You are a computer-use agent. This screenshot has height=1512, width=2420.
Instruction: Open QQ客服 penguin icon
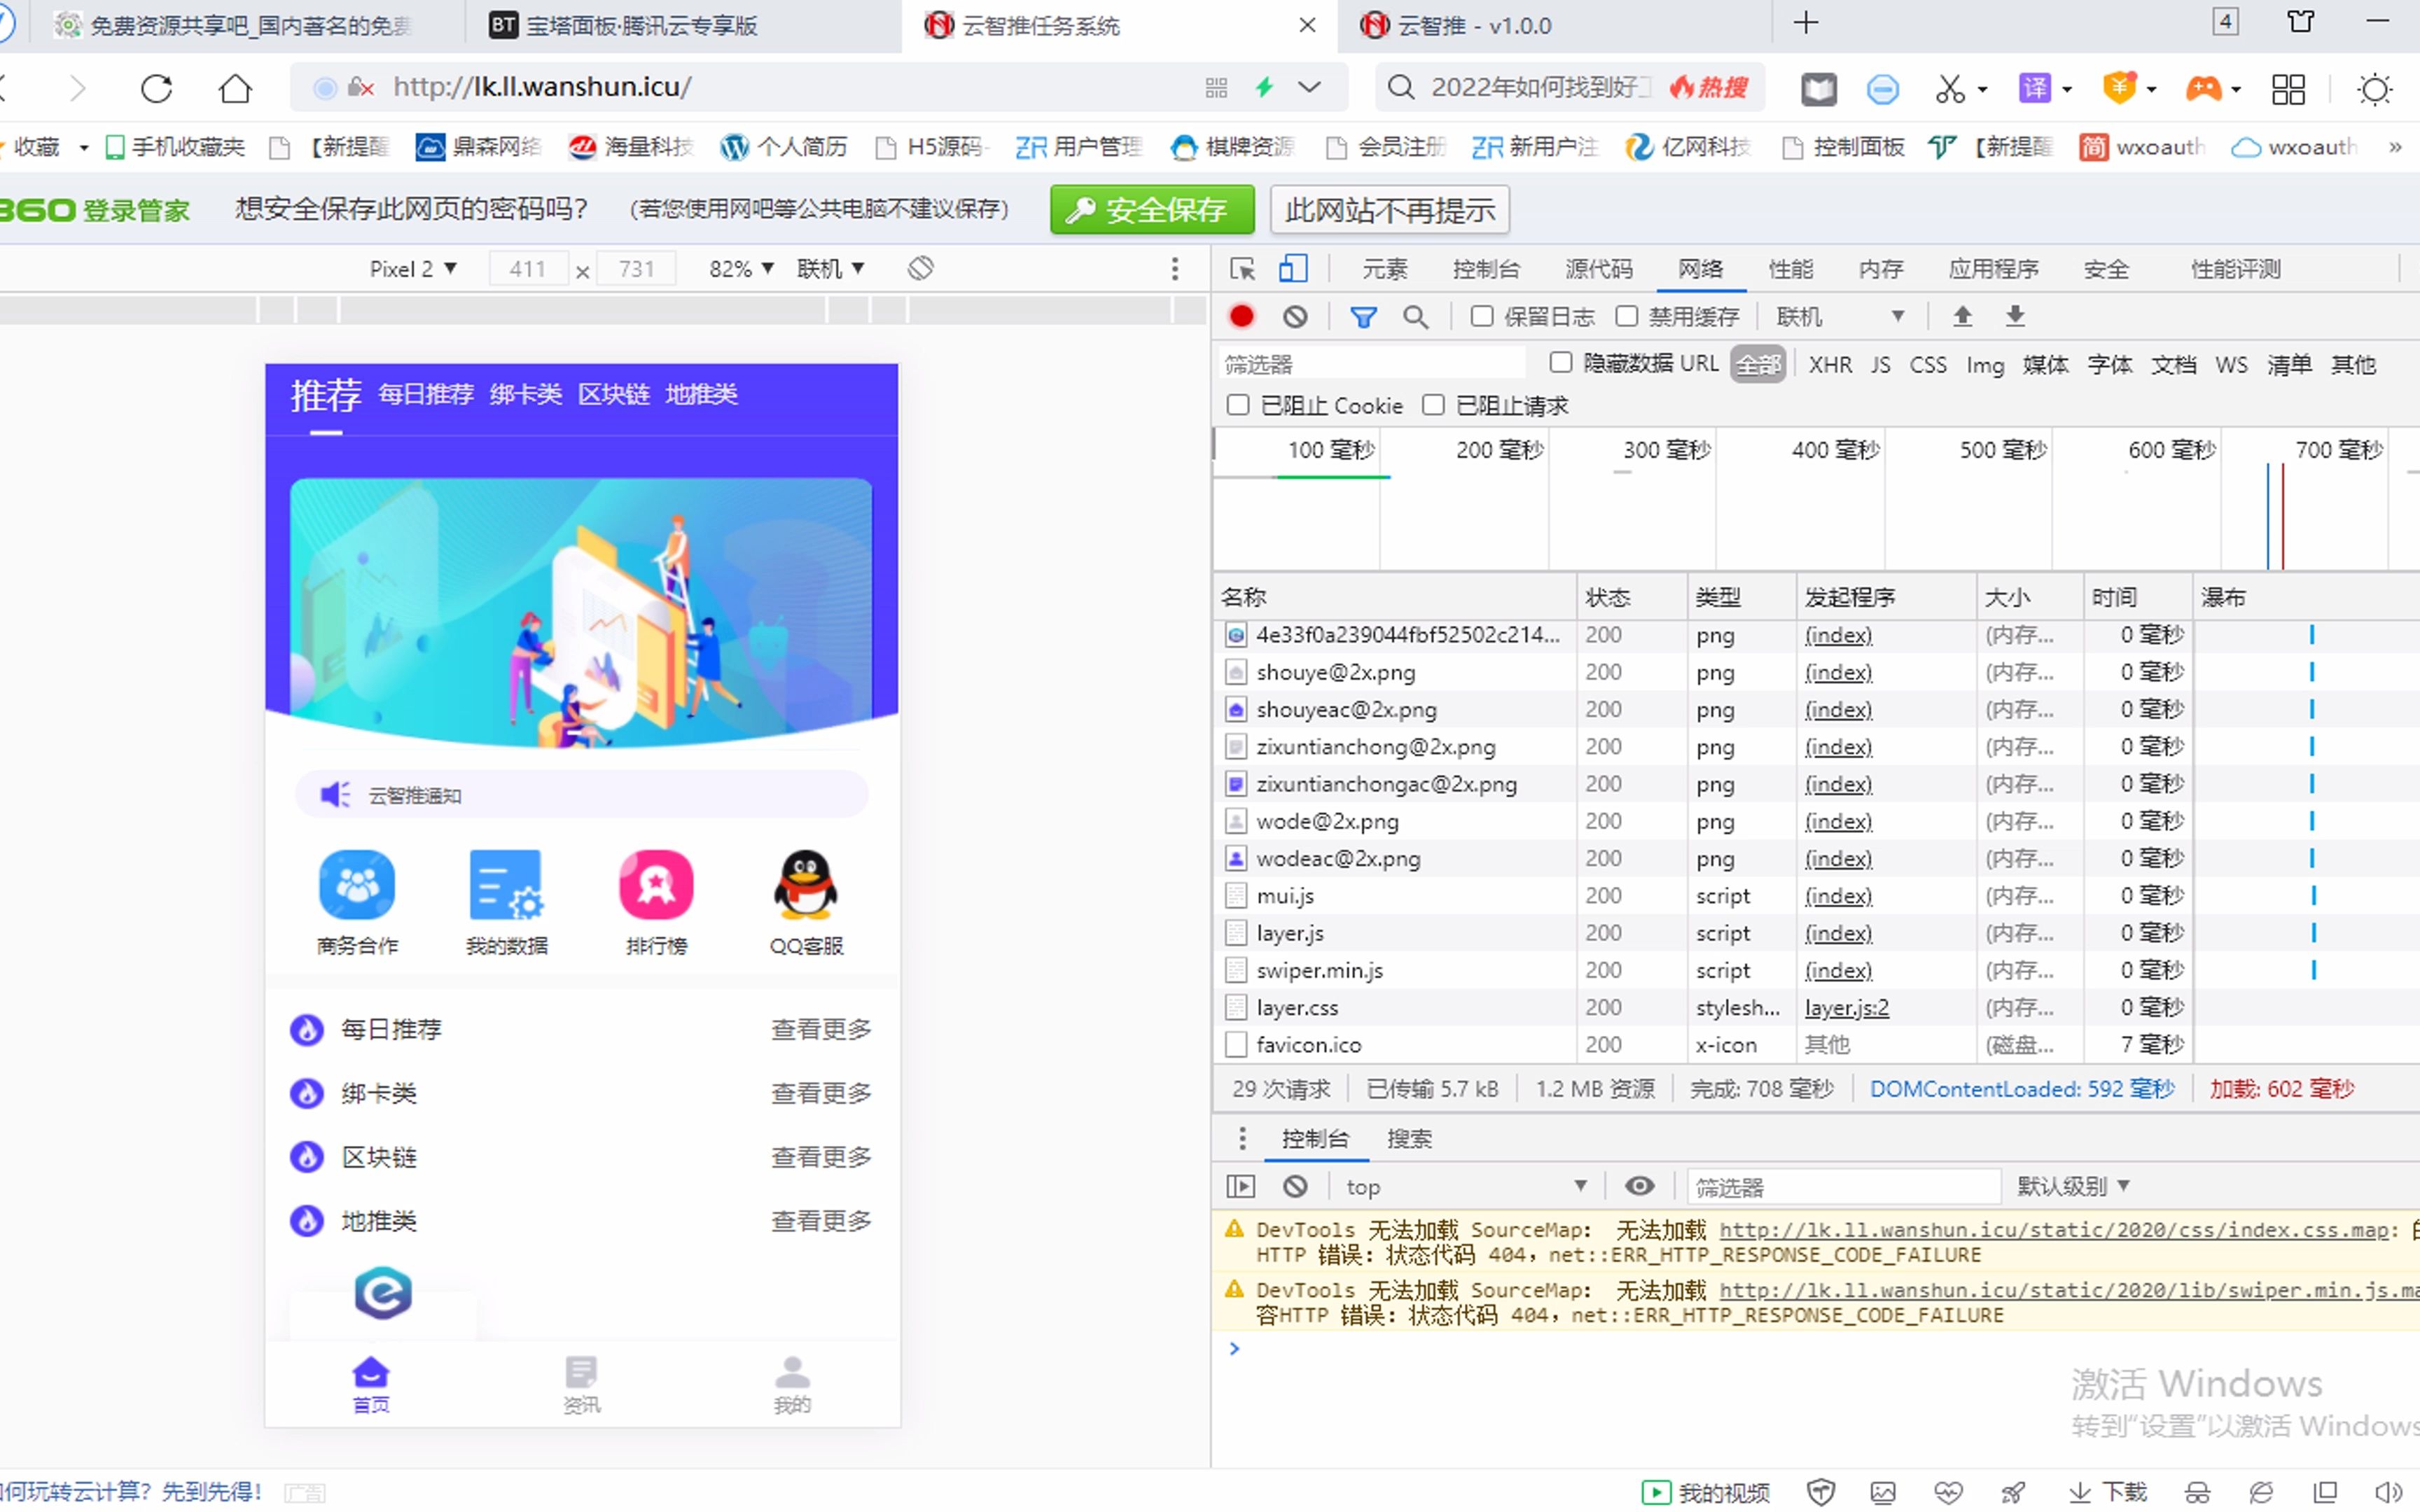pos(806,885)
